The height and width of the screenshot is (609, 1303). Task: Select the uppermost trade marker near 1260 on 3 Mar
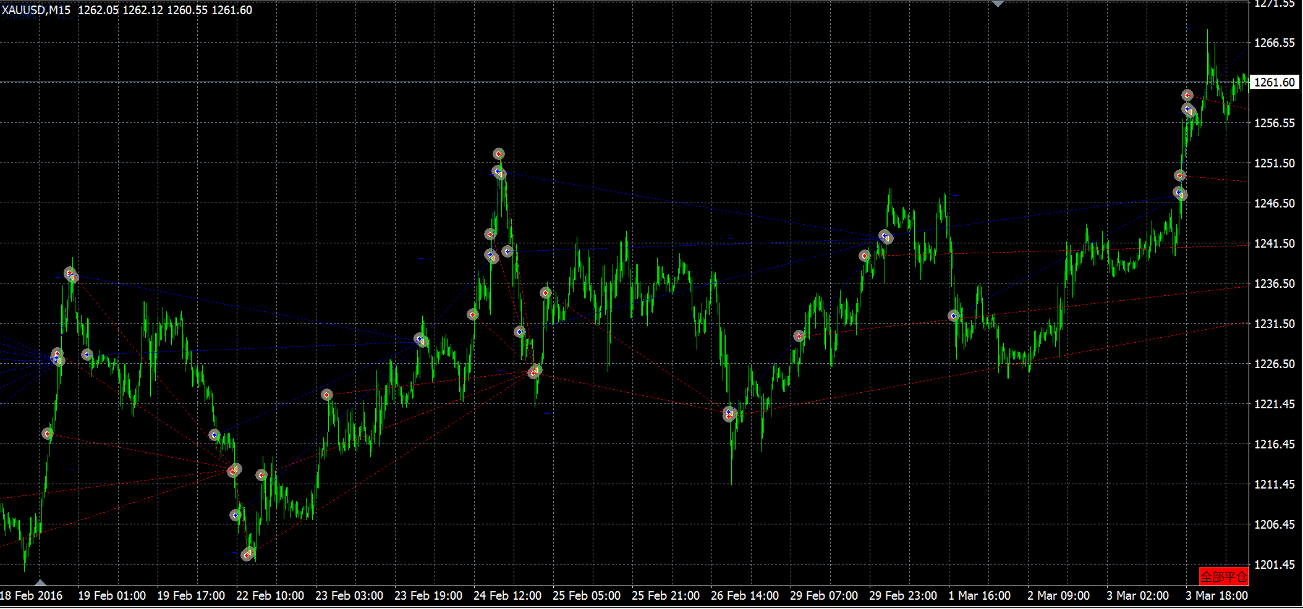click(1187, 95)
